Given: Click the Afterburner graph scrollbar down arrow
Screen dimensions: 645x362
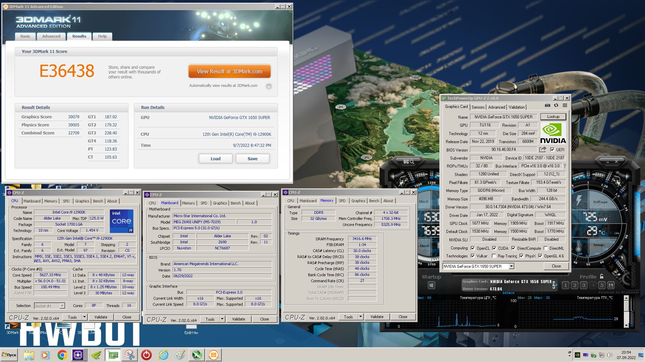Looking at the screenshot, I should click(626, 325).
